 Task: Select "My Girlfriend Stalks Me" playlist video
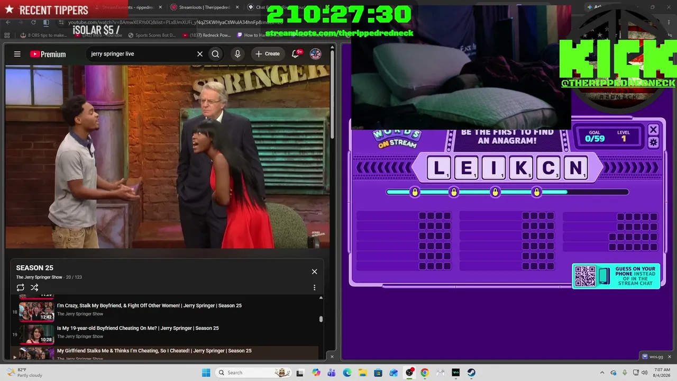click(154, 351)
